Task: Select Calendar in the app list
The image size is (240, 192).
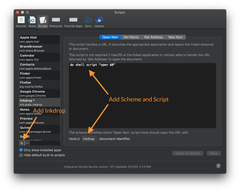Action: pos(40,57)
